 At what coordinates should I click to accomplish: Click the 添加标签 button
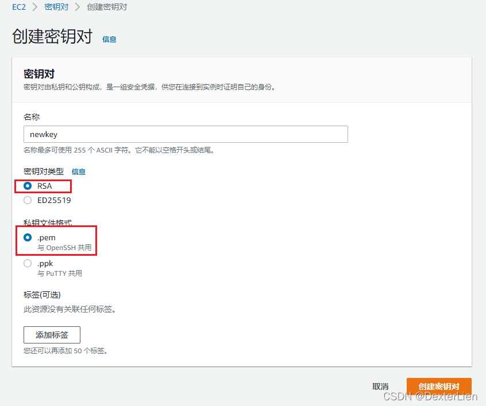[x=52, y=335]
